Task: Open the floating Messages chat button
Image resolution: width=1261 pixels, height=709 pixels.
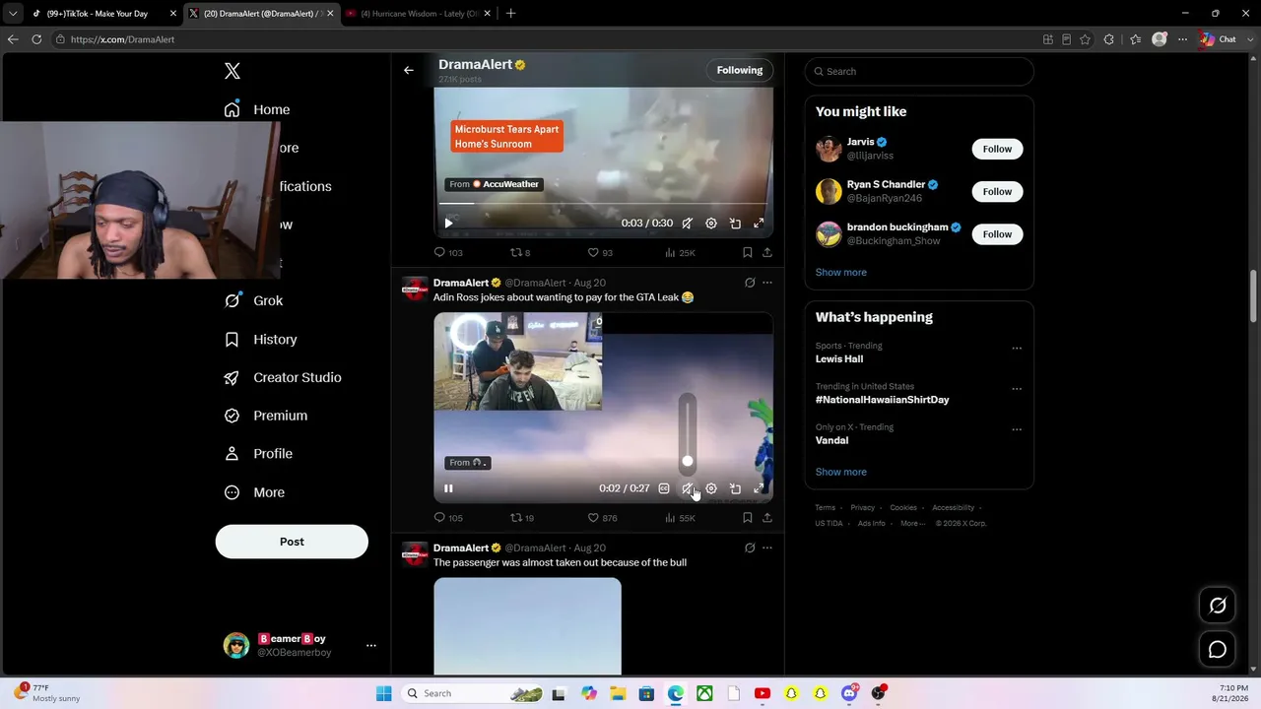Action: pyautogui.click(x=1218, y=649)
